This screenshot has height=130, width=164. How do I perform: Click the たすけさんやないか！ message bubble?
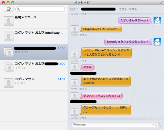click(135, 20)
